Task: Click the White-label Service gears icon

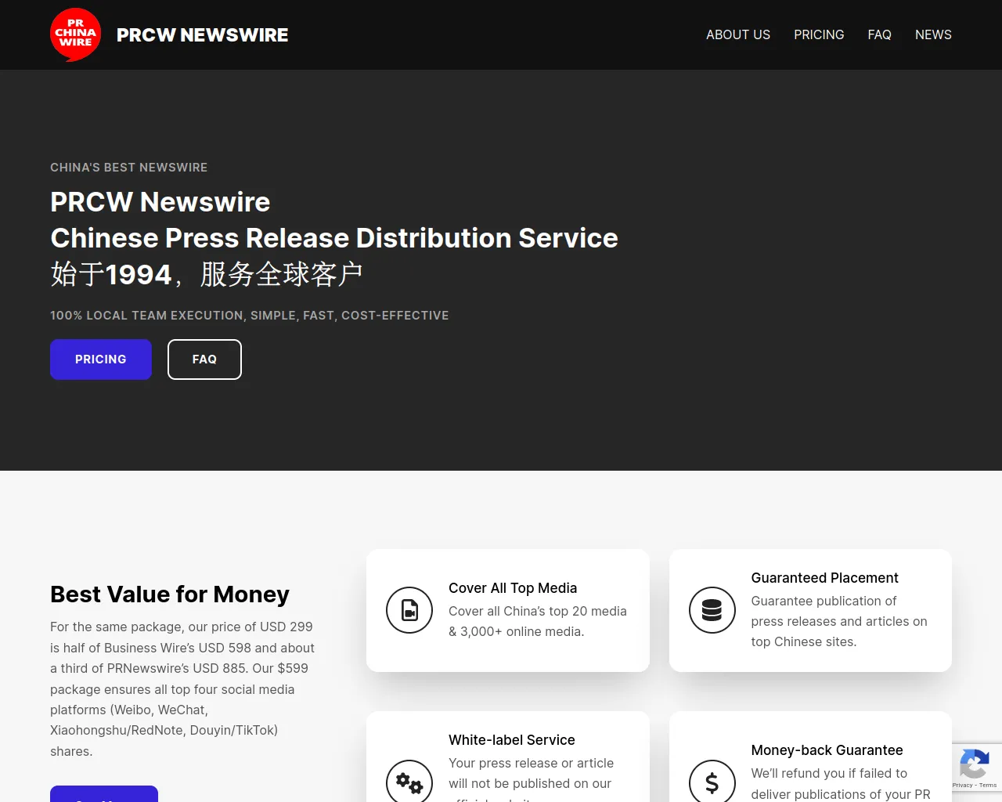Action: click(409, 781)
